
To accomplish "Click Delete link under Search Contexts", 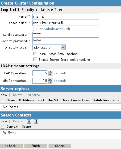I will click(18, 121).
